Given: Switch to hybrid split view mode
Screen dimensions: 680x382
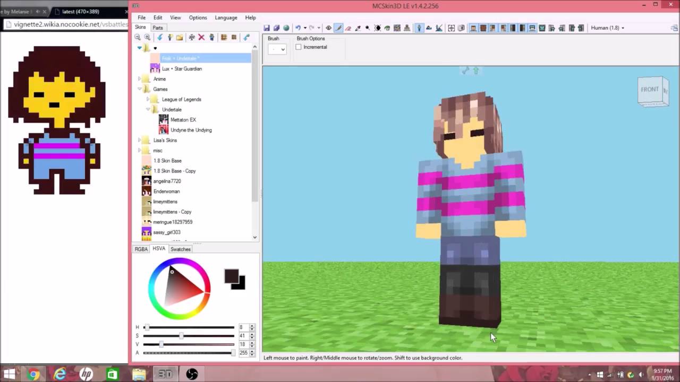Looking at the screenshot, I should tap(439, 28).
